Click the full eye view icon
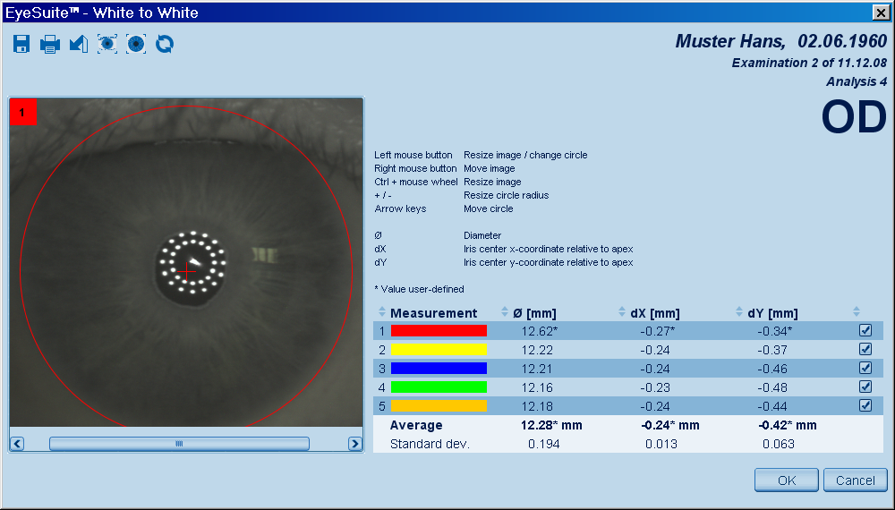The width and height of the screenshot is (895, 510). point(107,44)
